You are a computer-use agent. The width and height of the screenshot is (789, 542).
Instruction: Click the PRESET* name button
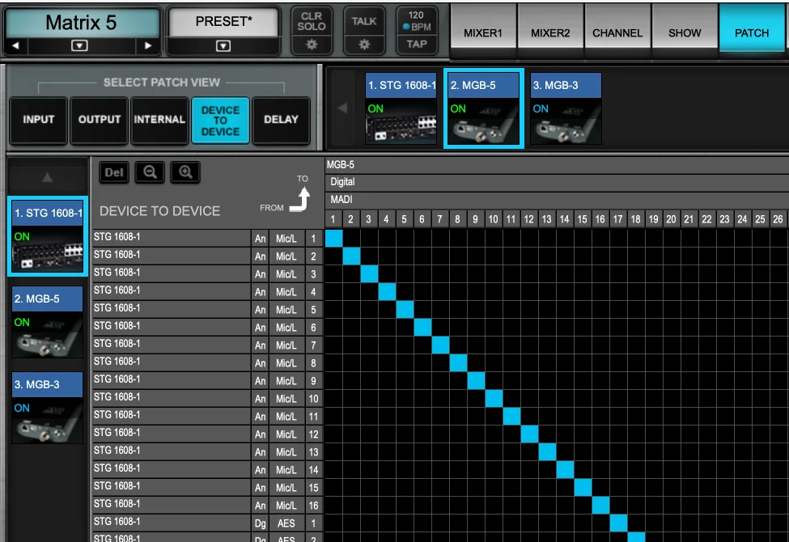(223, 22)
